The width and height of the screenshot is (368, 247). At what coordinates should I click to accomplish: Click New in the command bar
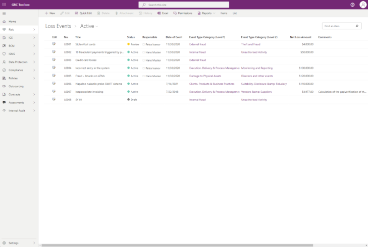tap(50, 13)
